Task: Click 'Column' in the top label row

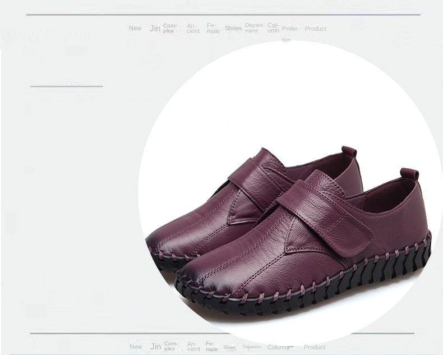Action: [273, 28]
